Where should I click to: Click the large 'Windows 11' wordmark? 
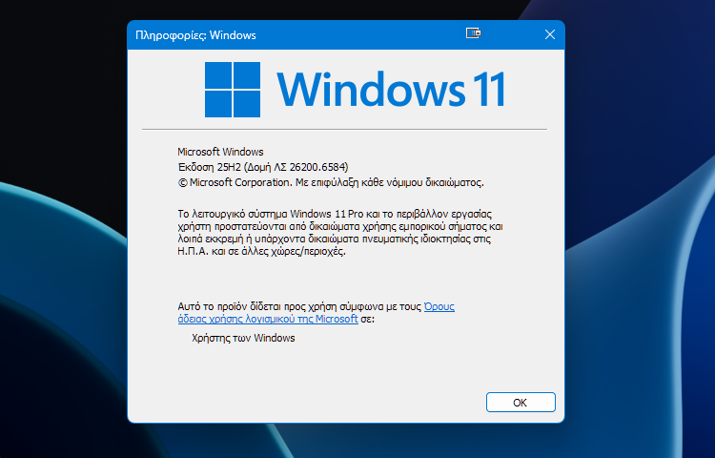point(391,89)
